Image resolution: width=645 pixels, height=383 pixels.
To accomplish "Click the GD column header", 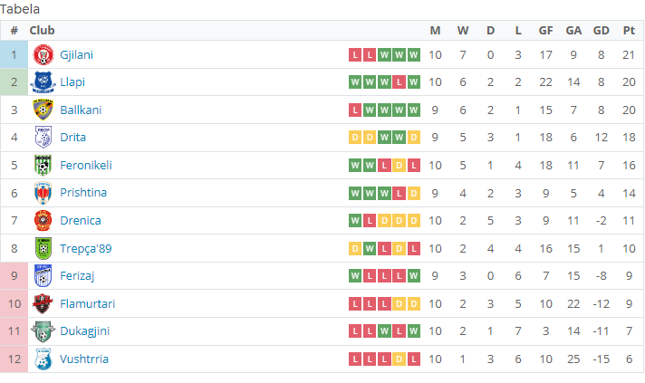I will coord(601,31).
